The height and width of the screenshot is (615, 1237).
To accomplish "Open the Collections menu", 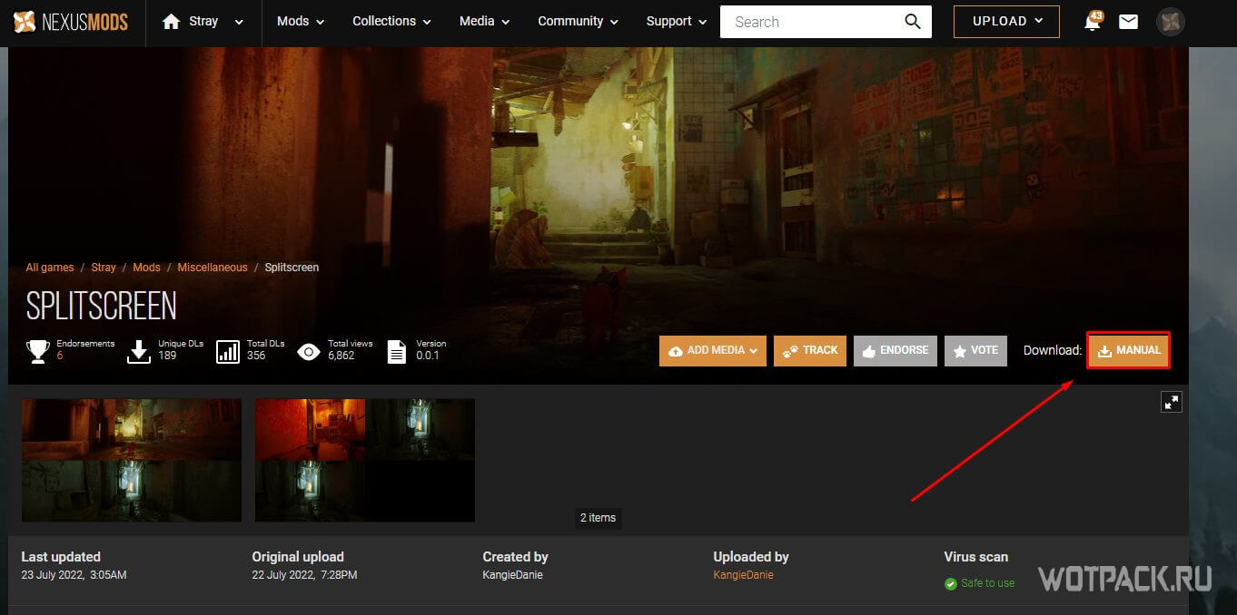I will pyautogui.click(x=392, y=22).
